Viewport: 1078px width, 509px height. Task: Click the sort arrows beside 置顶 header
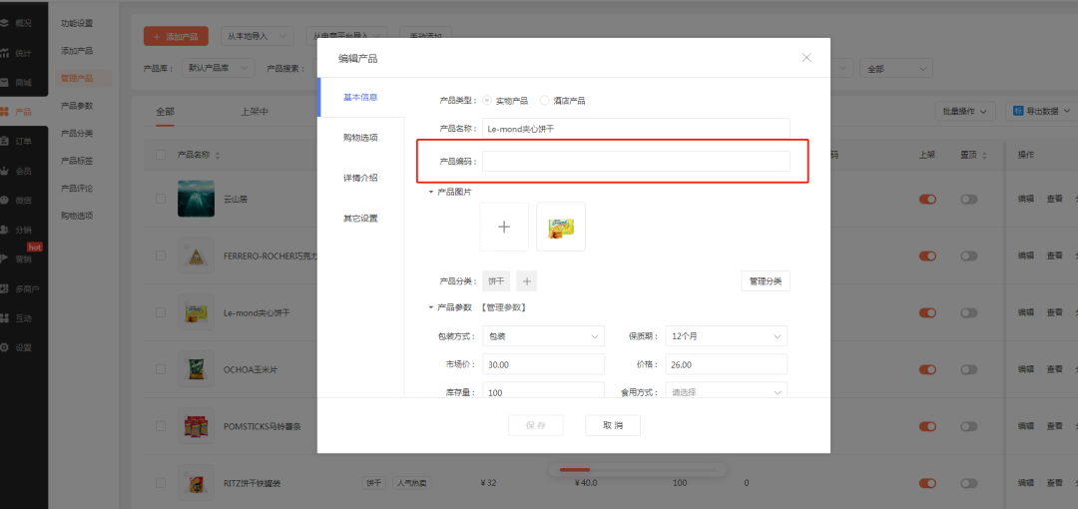983,156
